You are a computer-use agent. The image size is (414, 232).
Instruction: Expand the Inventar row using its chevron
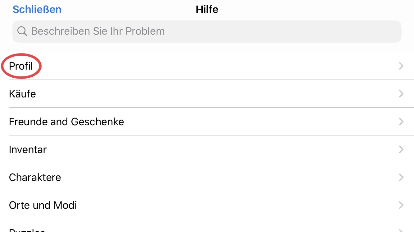click(x=401, y=149)
